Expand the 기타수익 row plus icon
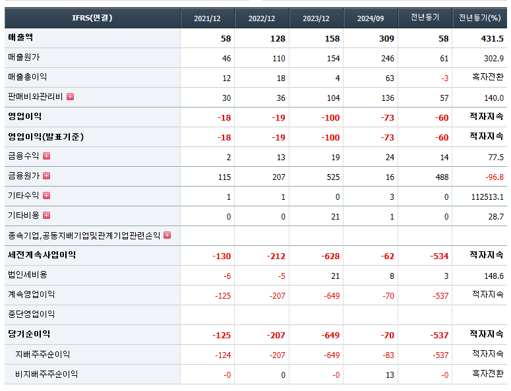 tap(47, 195)
